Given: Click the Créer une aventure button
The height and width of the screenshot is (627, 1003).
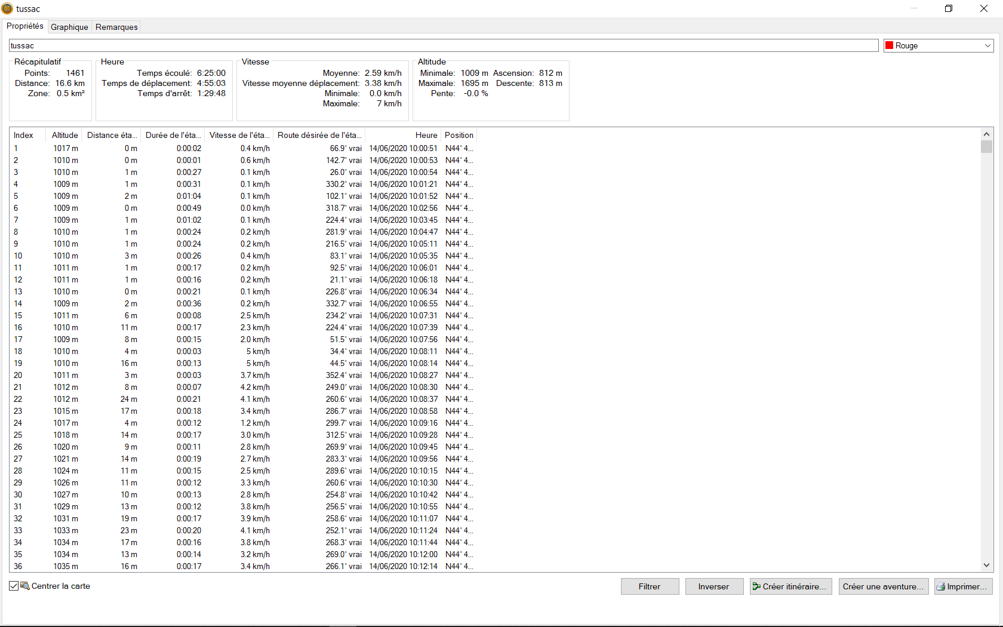Looking at the screenshot, I should point(883,586).
